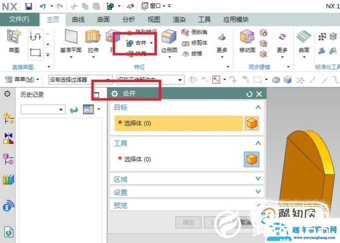Open 更多 in the 同步建模 group
The image size is (340, 243).
click(x=282, y=44)
